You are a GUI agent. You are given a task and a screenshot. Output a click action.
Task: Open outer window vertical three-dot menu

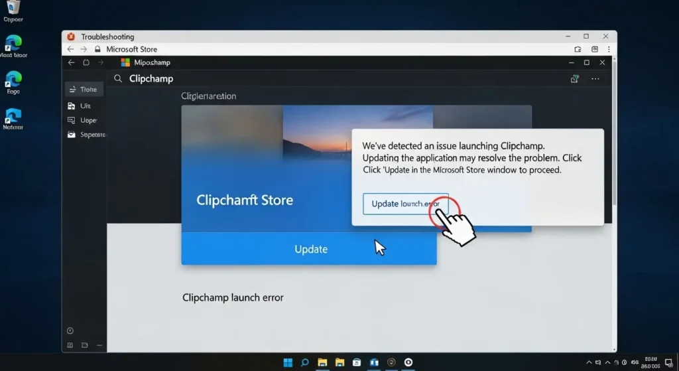tap(609, 49)
